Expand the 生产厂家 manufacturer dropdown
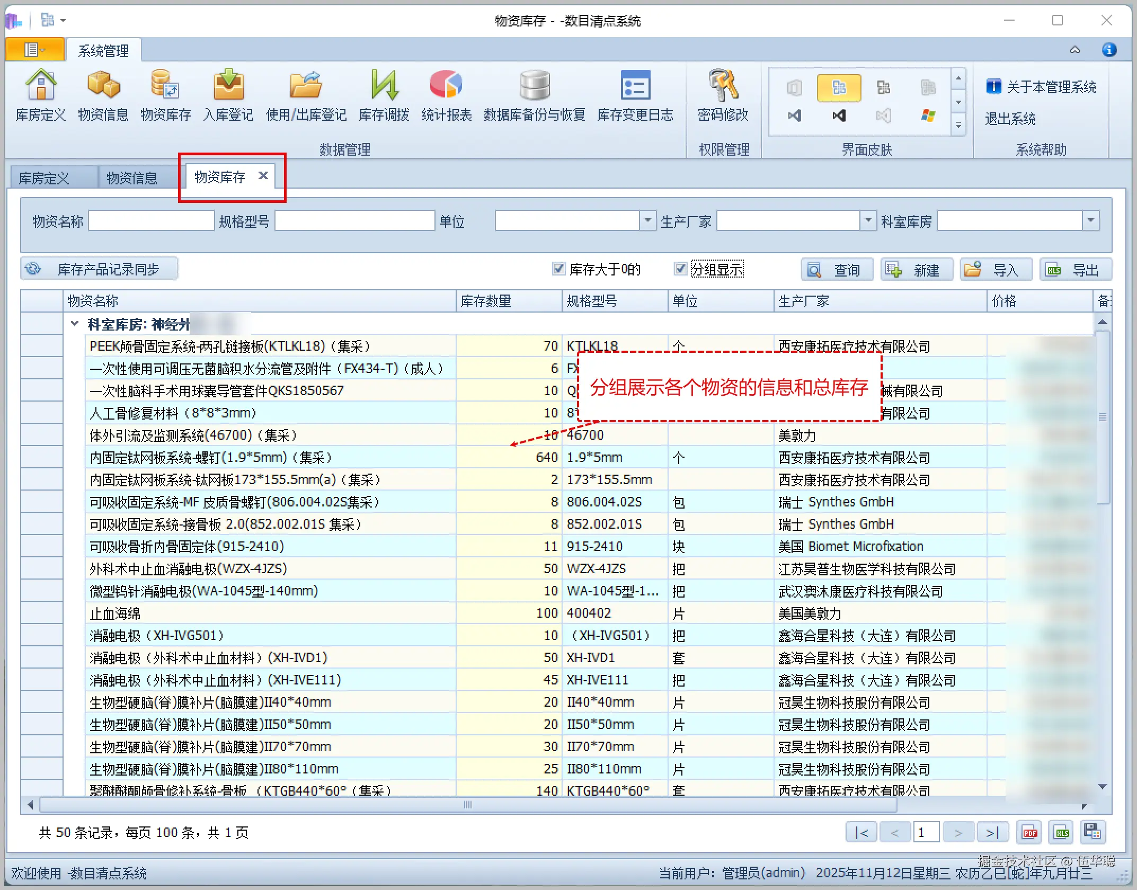Screen dimensions: 1137x890 868,220
